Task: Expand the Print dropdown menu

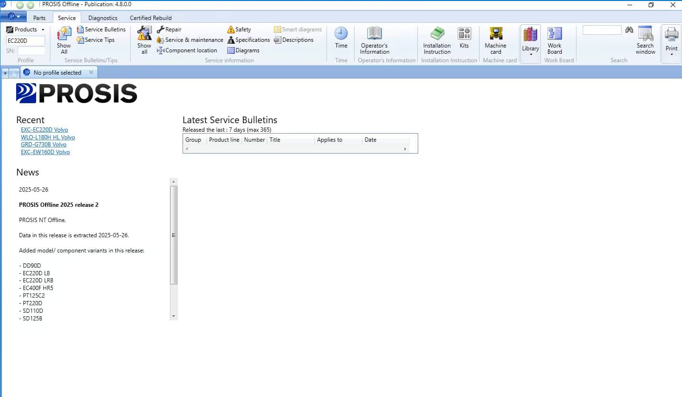Action: point(672,54)
